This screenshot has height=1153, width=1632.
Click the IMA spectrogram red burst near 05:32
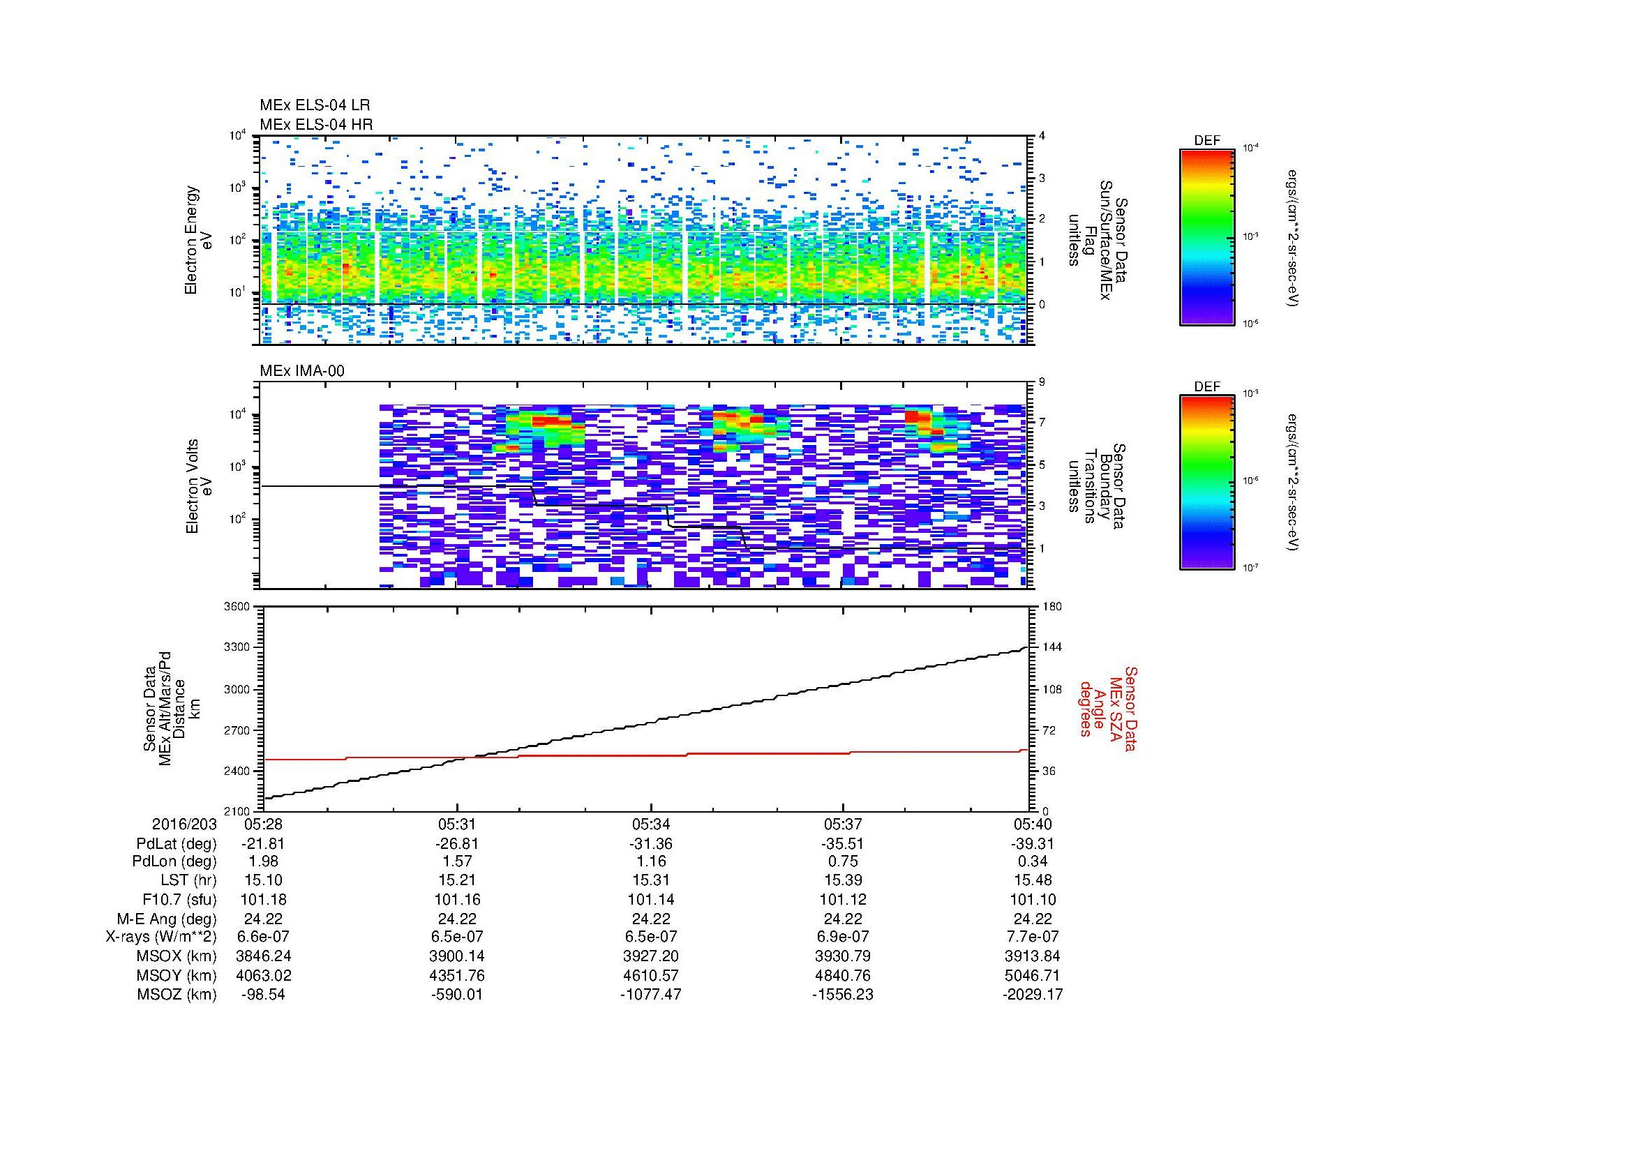coord(552,421)
